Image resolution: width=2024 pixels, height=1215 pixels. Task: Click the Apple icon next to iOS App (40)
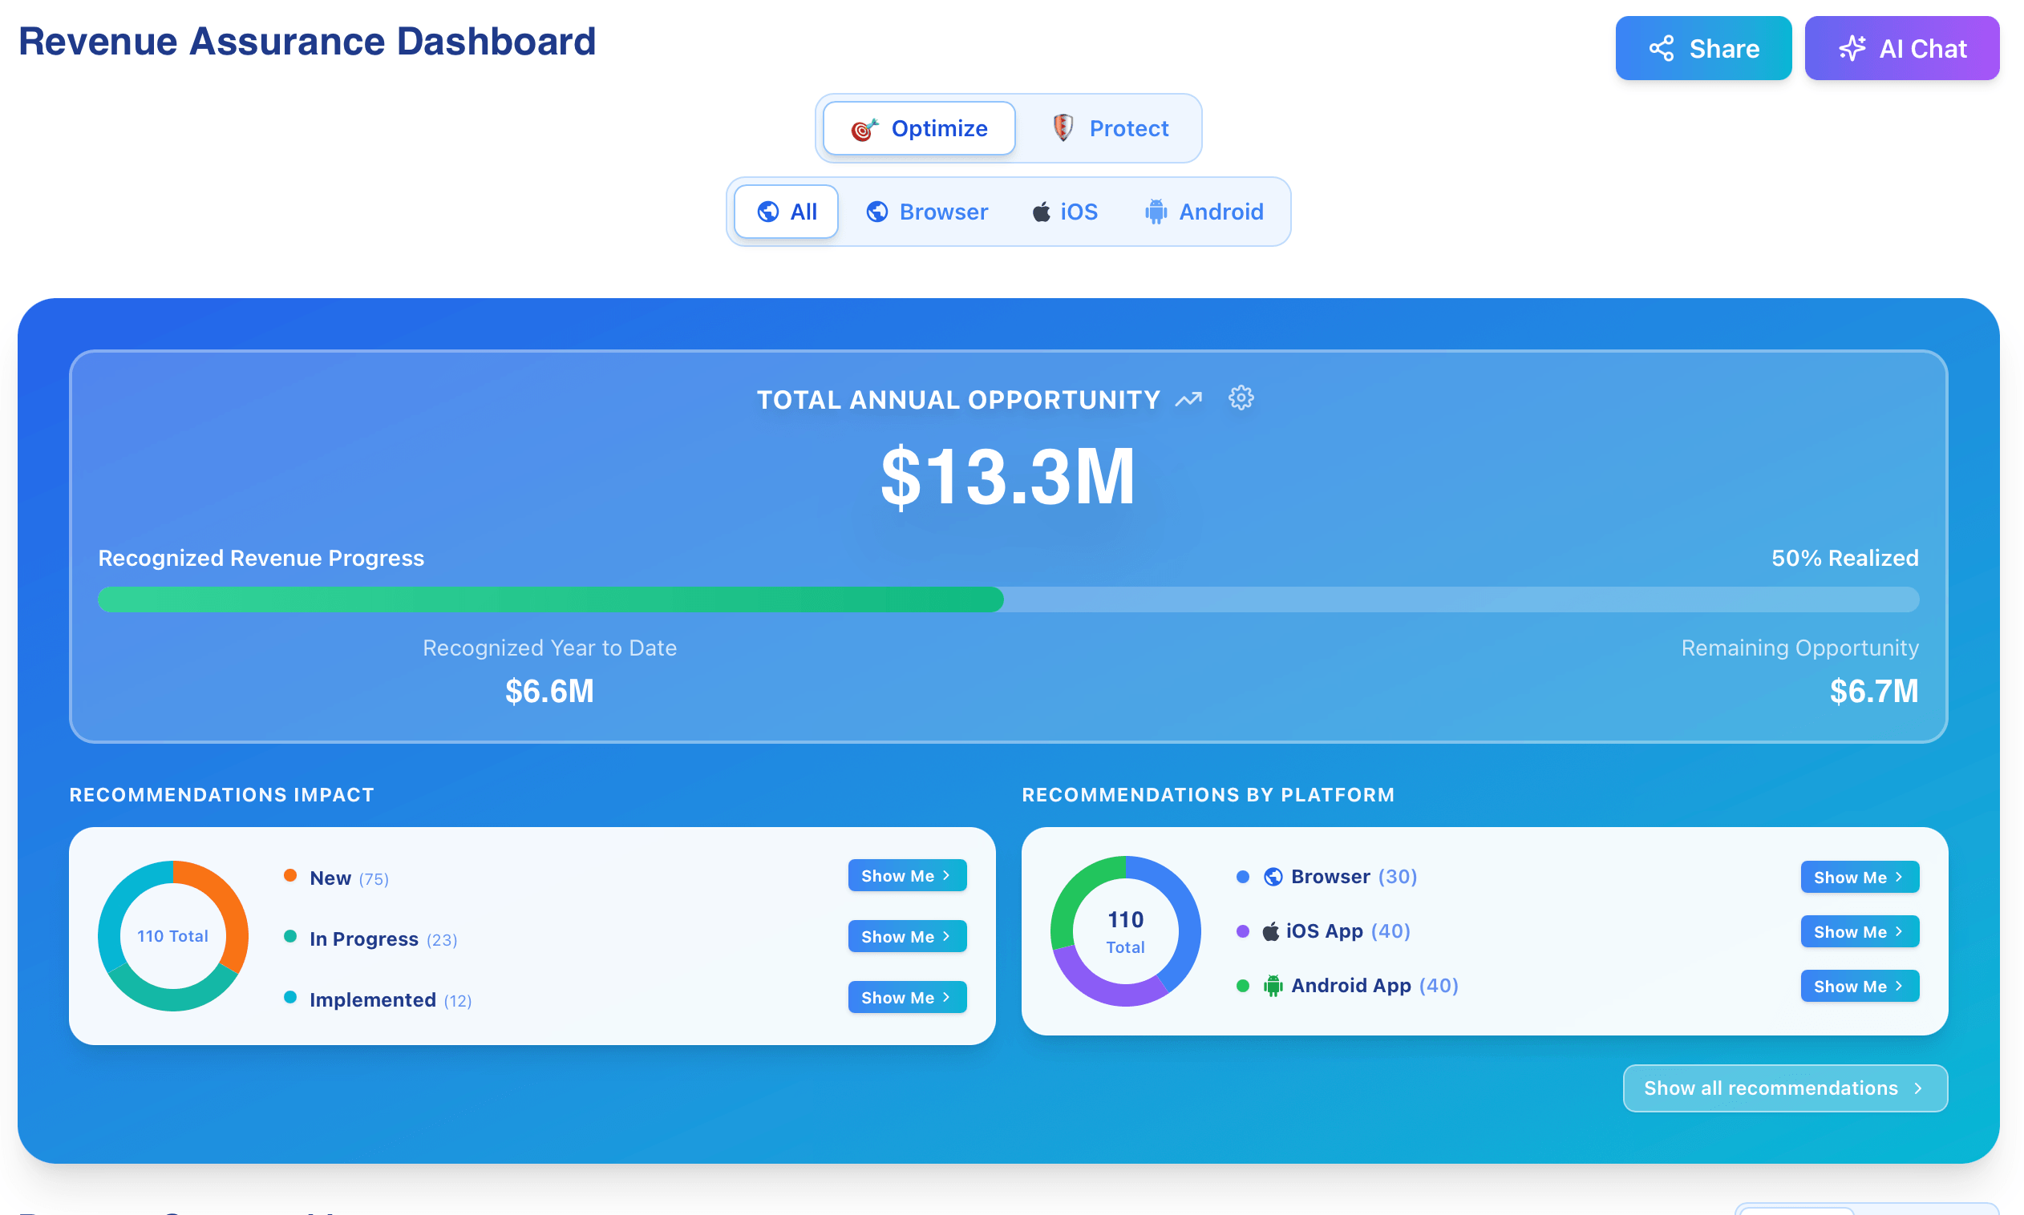tap(1271, 931)
